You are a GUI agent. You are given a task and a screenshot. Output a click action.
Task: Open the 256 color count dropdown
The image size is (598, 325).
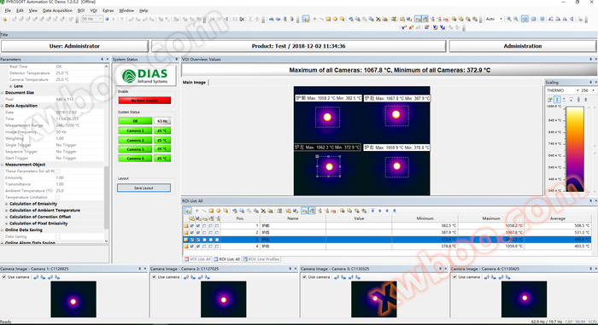[x=593, y=90]
